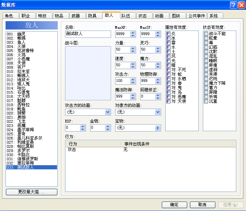Image resolution: width=246 pixels, height=211 pixels.
Task: Decrease MaxSP with the down arrow
Action: pos(158,36)
